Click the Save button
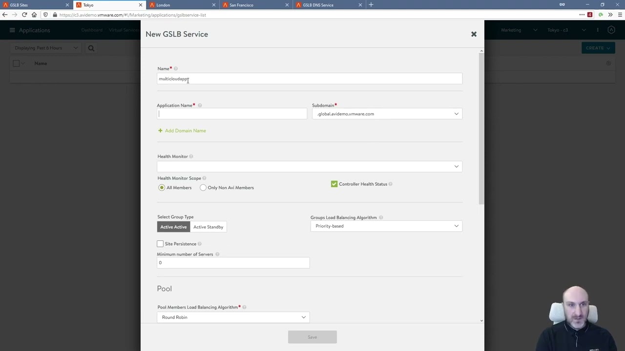Image resolution: width=625 pixels, height=351 pixels. 312,337
